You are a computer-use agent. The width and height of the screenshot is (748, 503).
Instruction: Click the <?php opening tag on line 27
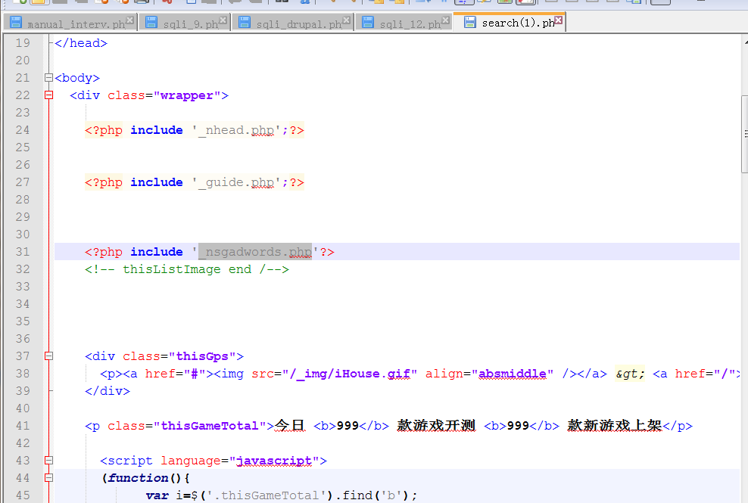[104, 182]
